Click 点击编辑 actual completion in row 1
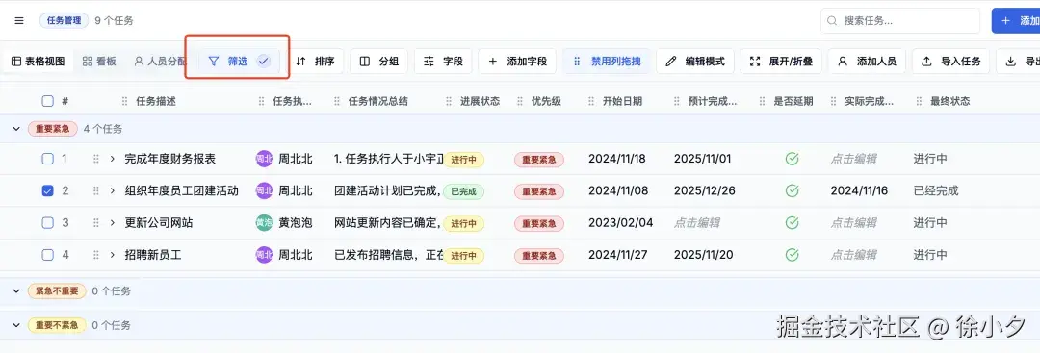Viewport: 1040px width, 353px height. 853,159
